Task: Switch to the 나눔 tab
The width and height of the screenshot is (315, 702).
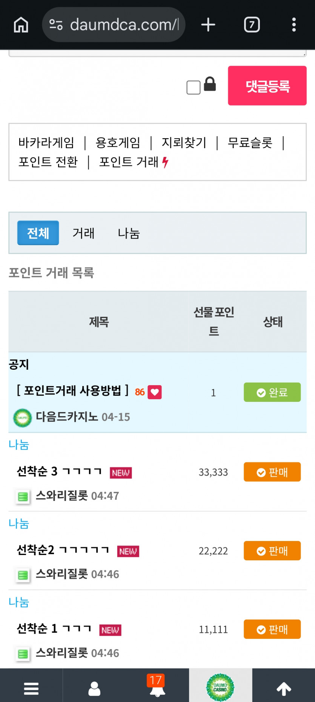Action: tap(129, 233)
